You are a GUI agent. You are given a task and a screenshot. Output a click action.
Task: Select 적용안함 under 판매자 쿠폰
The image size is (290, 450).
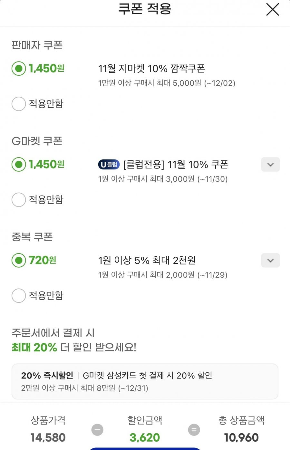[19, 104]
